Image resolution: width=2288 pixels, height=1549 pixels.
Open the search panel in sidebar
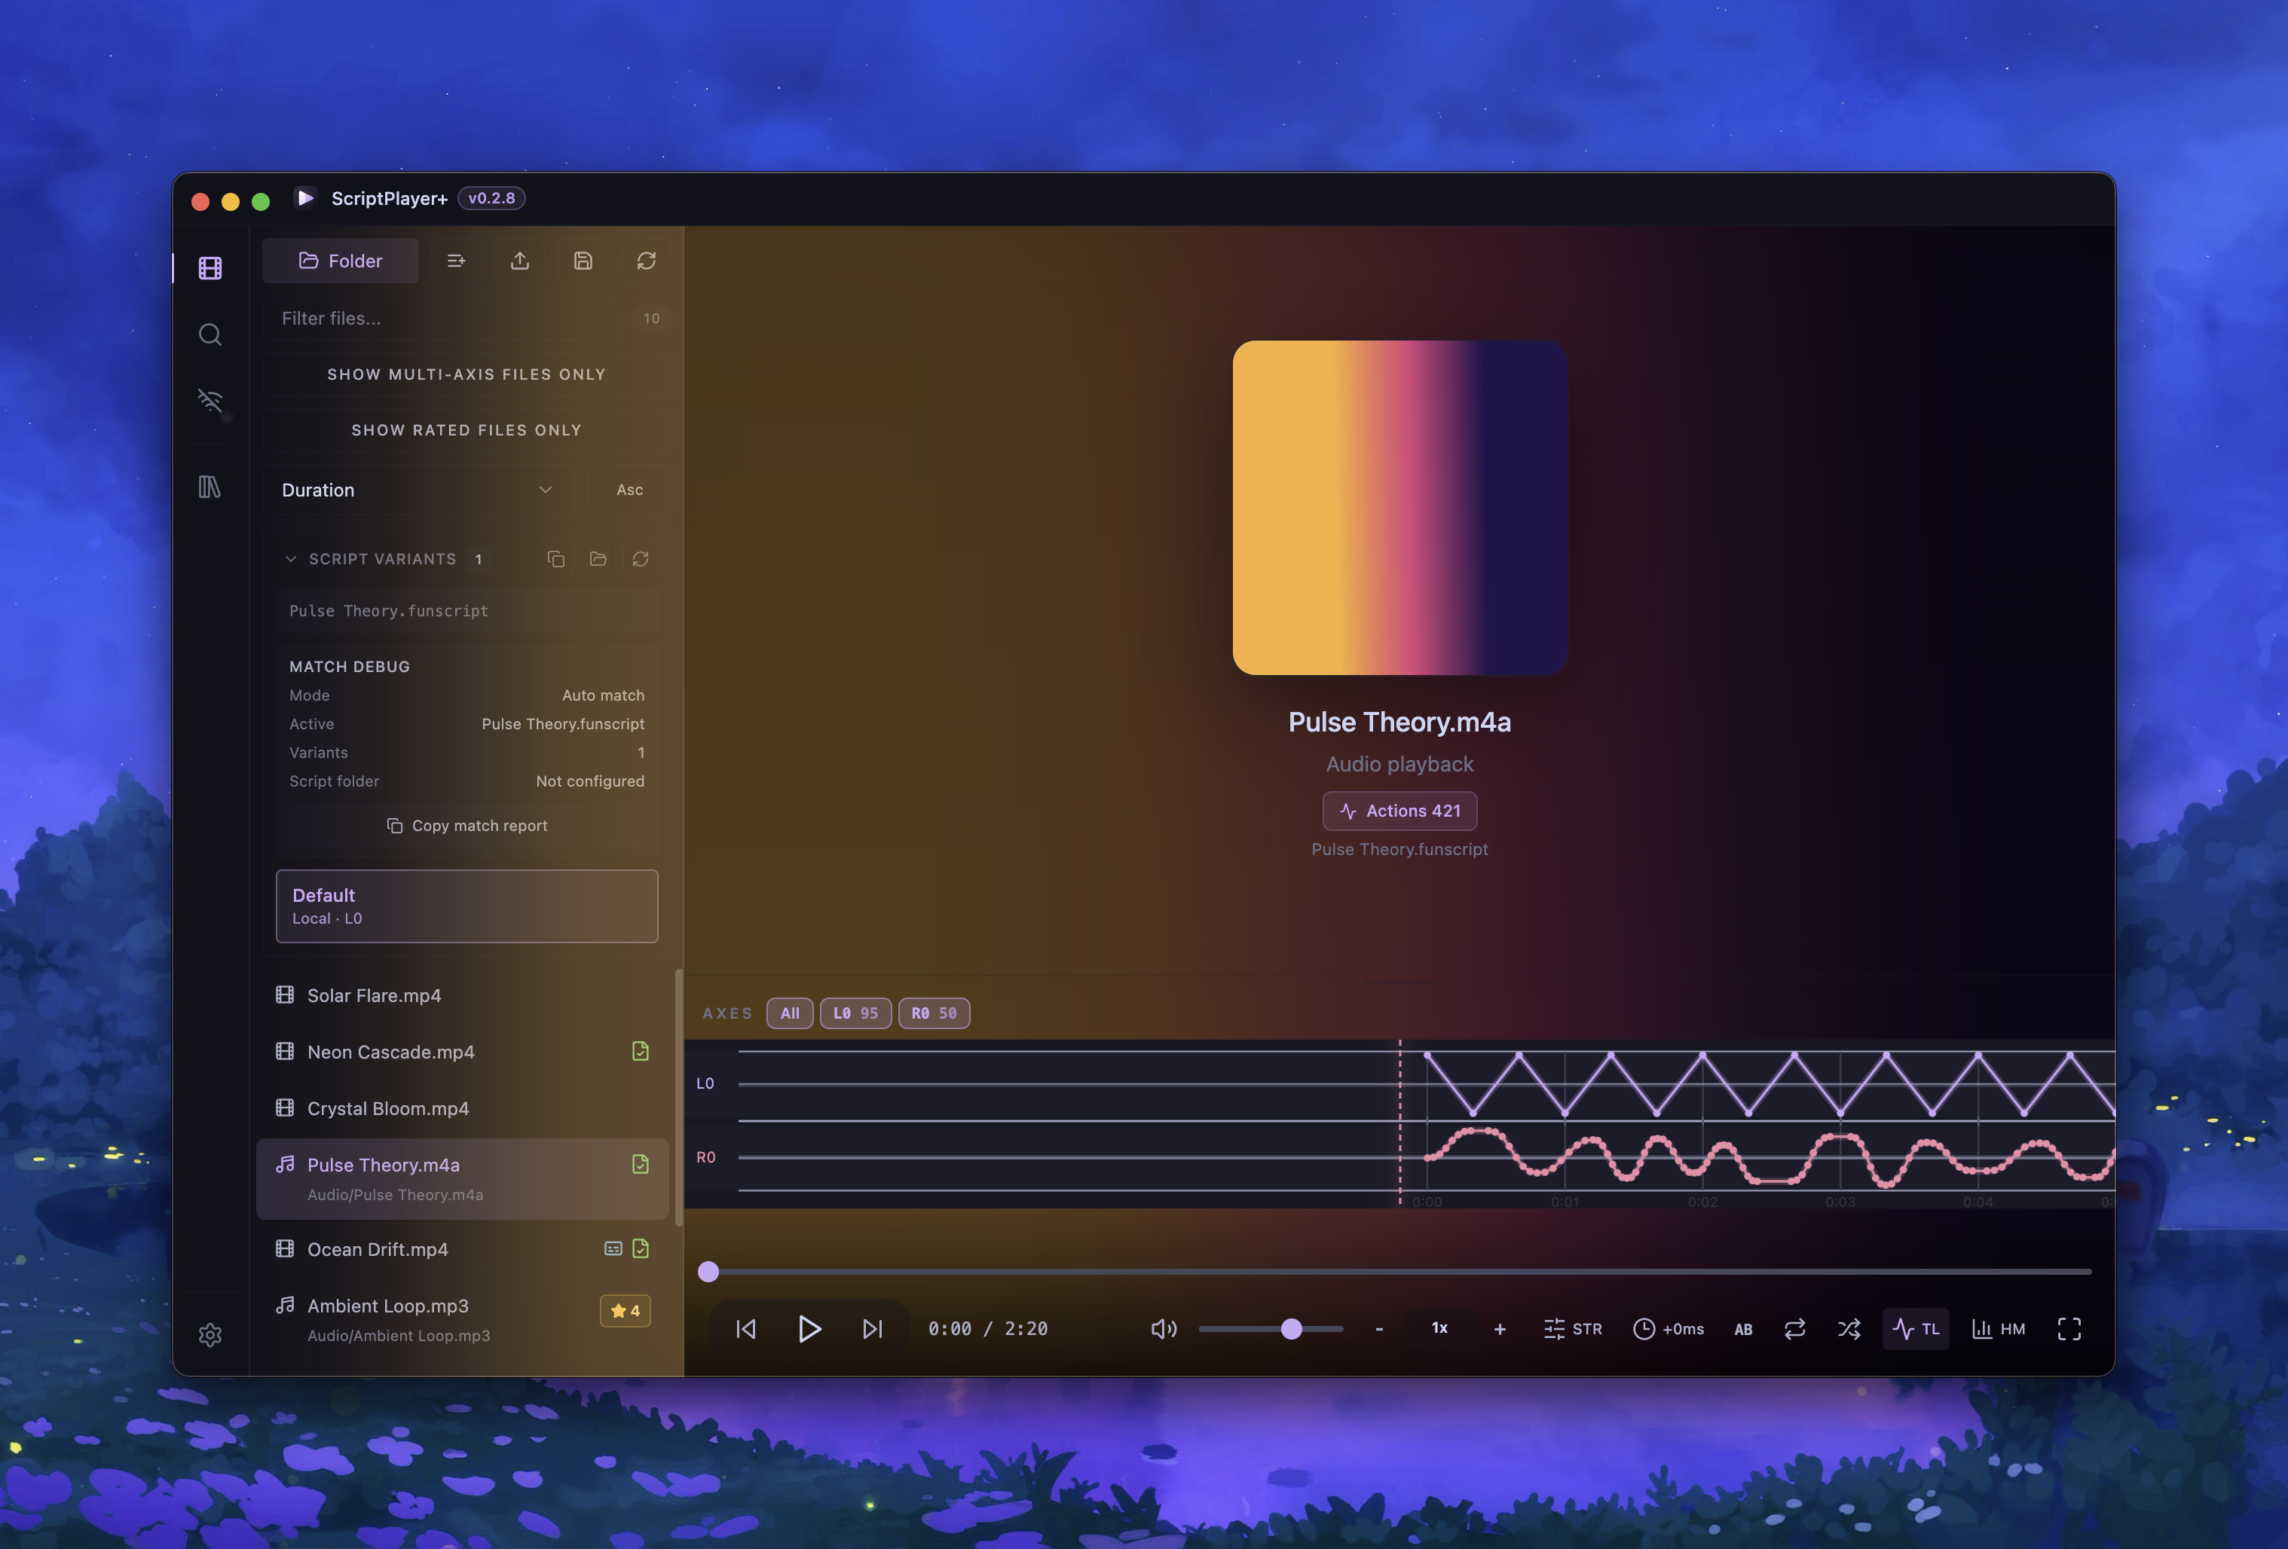click(x=210, y=335)
